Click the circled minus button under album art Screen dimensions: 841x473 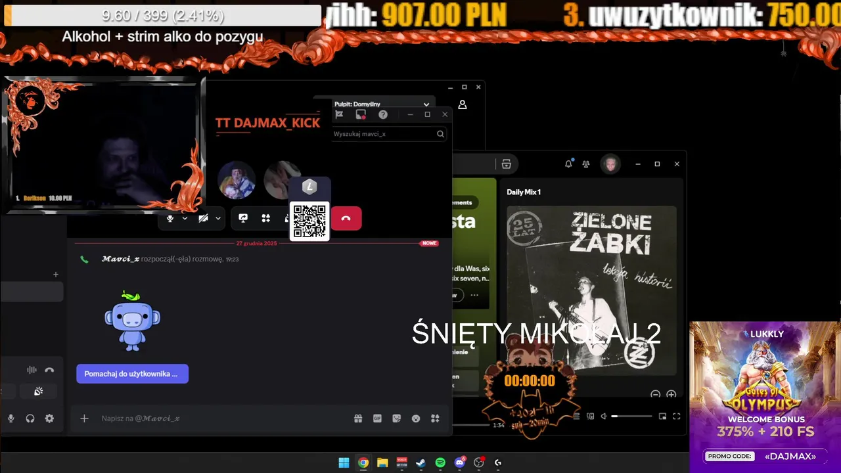[x=655, y=395]
